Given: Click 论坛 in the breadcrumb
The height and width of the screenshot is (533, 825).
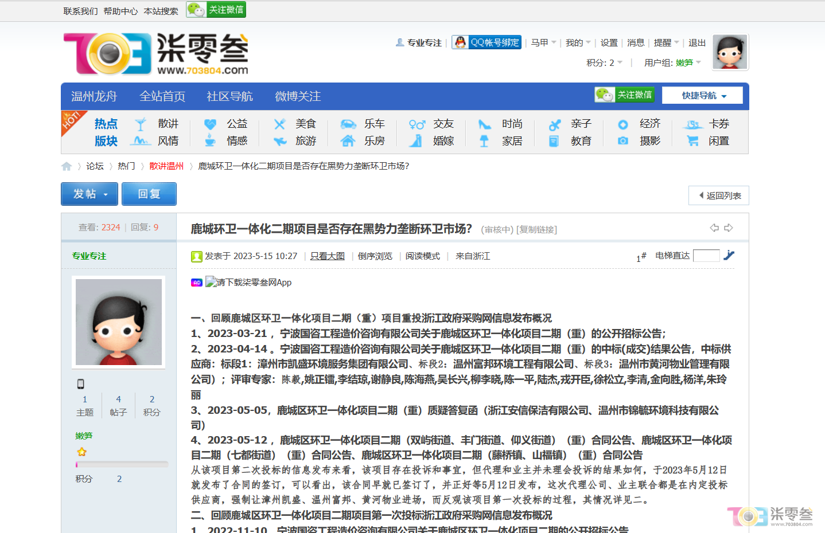Looking at the screenshot, I should (95, 166).
